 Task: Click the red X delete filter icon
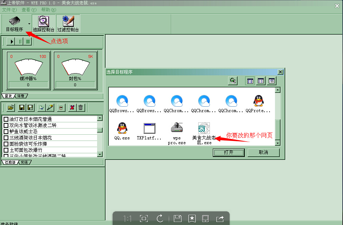[x=72, y=107]
